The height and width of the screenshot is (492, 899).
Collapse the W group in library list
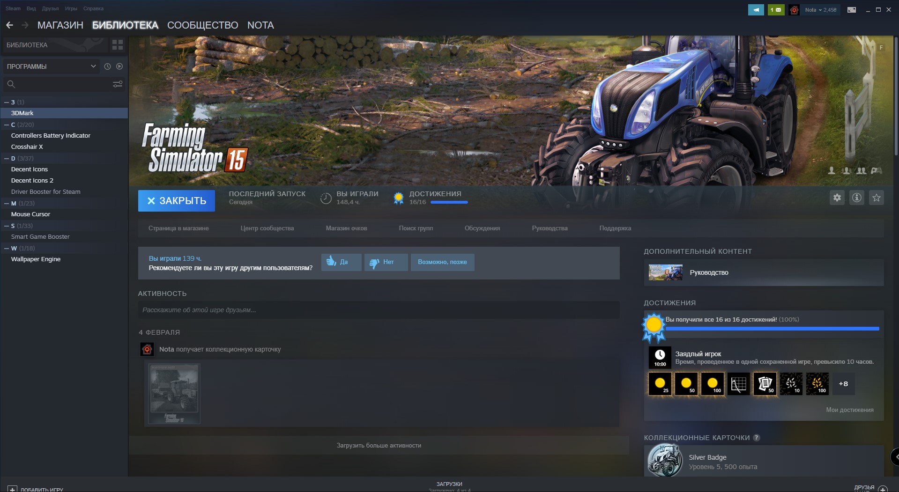(7, 248)
